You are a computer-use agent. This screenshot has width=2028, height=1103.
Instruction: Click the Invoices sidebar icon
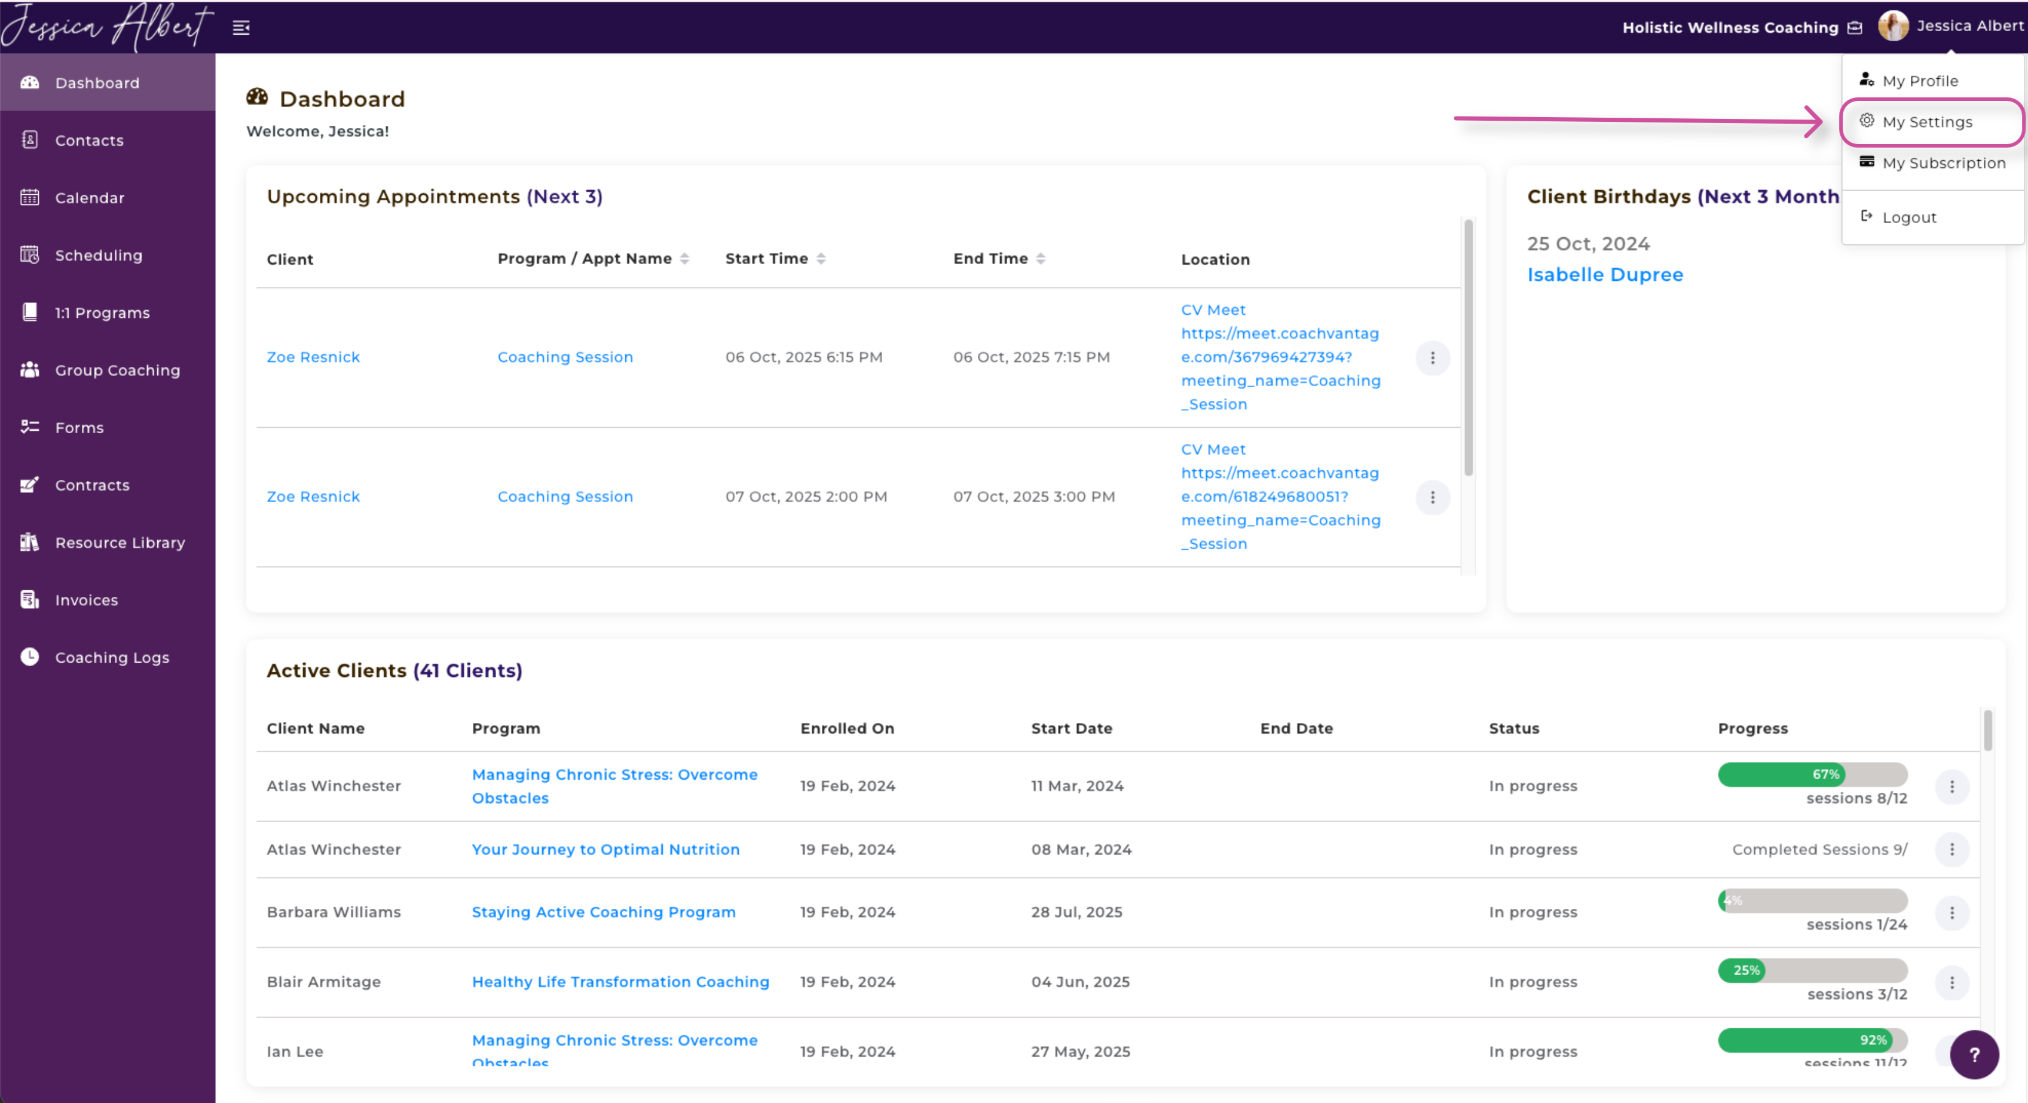[30, 599]
